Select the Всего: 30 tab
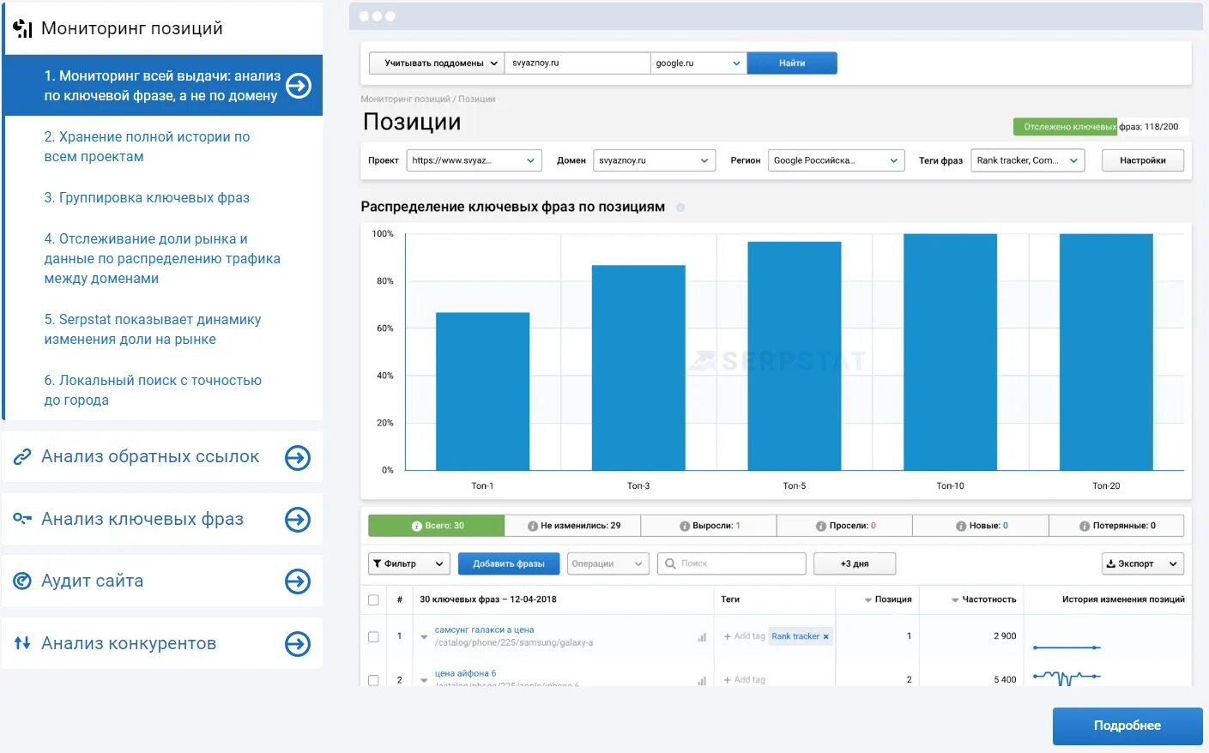This screenshot has width=1209, height=753. click(437, 526)
